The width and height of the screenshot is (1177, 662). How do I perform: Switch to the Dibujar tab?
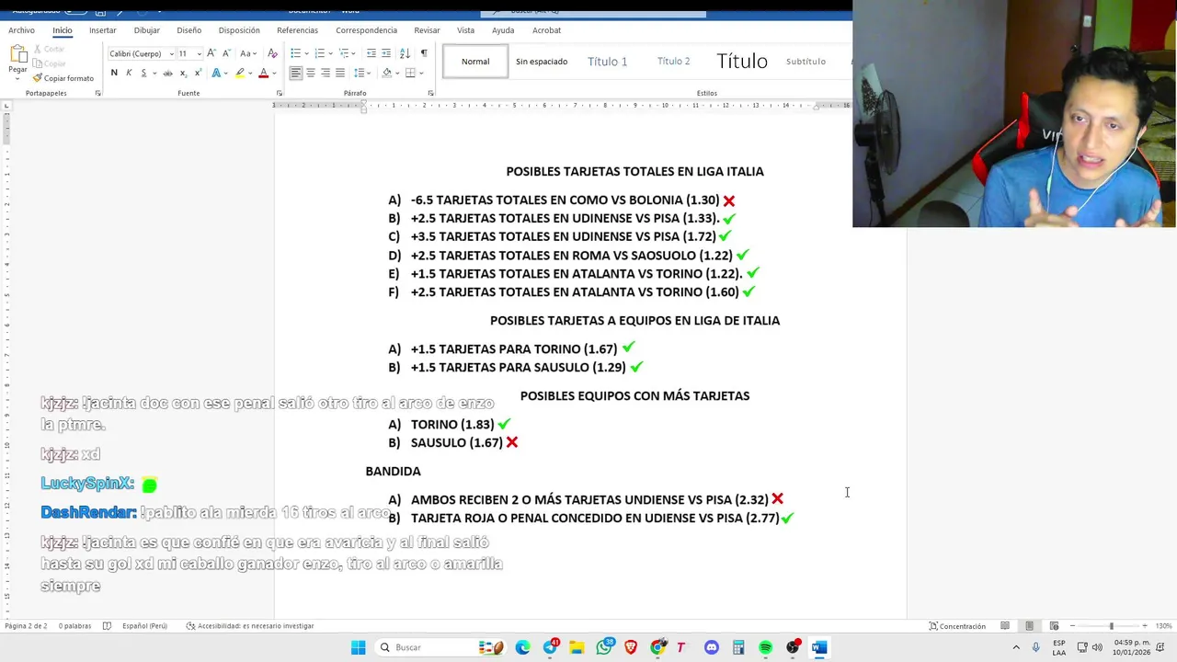coord(146,30)
